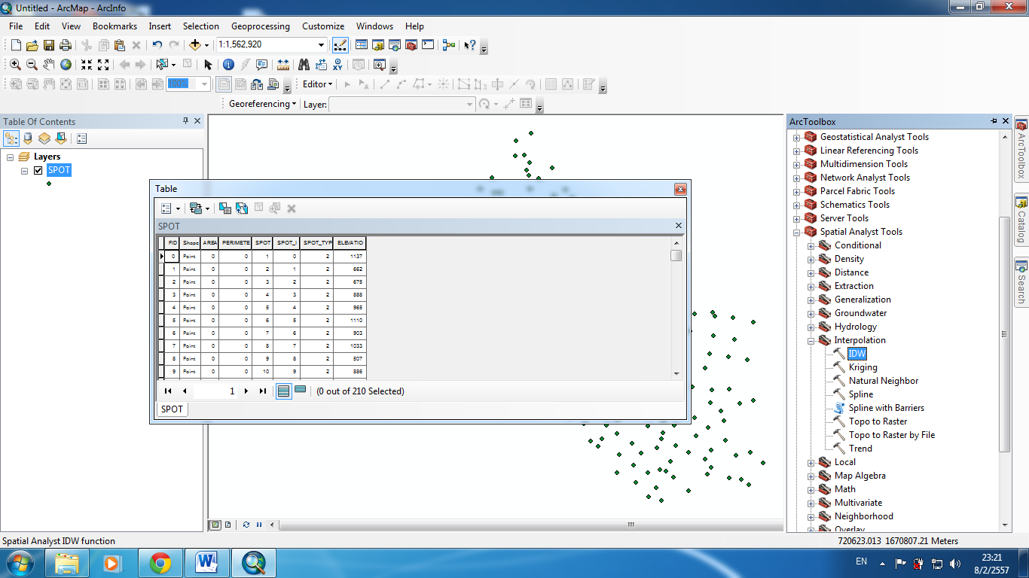Open the Find tool
Viewport: 1029px width, 578px height.
point(304,65)
